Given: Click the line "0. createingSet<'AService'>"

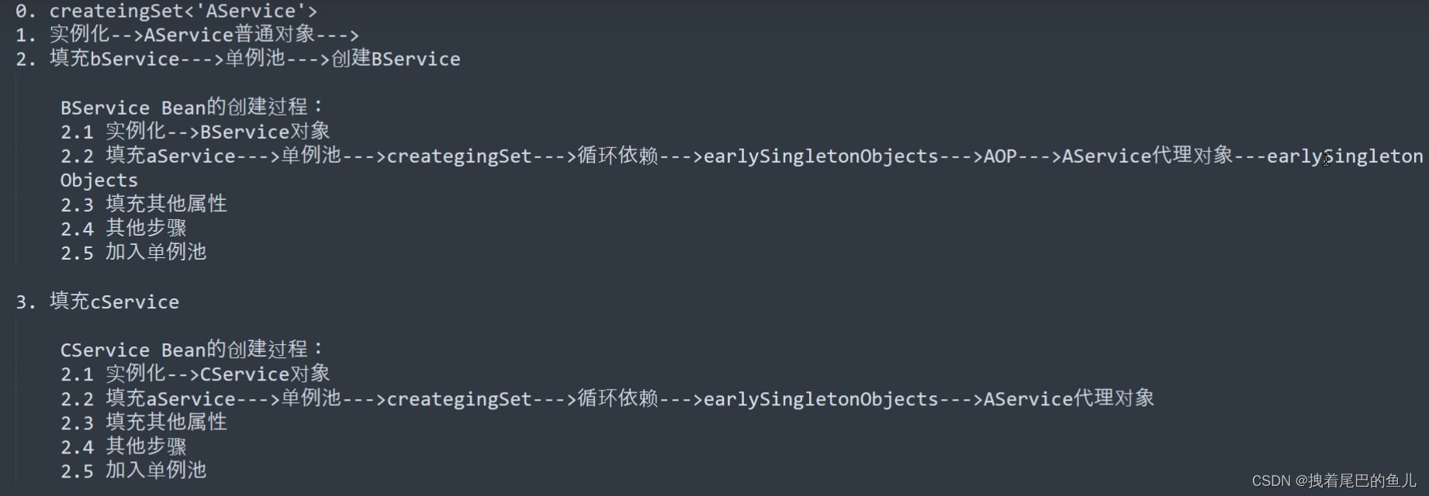Looking at the screenshot, I should click(166, 11).
